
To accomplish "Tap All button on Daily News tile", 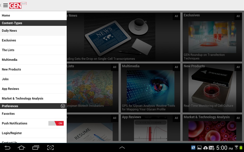I will [x=176, y=16].
